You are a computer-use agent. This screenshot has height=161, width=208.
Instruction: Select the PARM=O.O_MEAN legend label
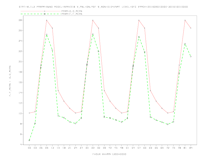tap(72, 11)
